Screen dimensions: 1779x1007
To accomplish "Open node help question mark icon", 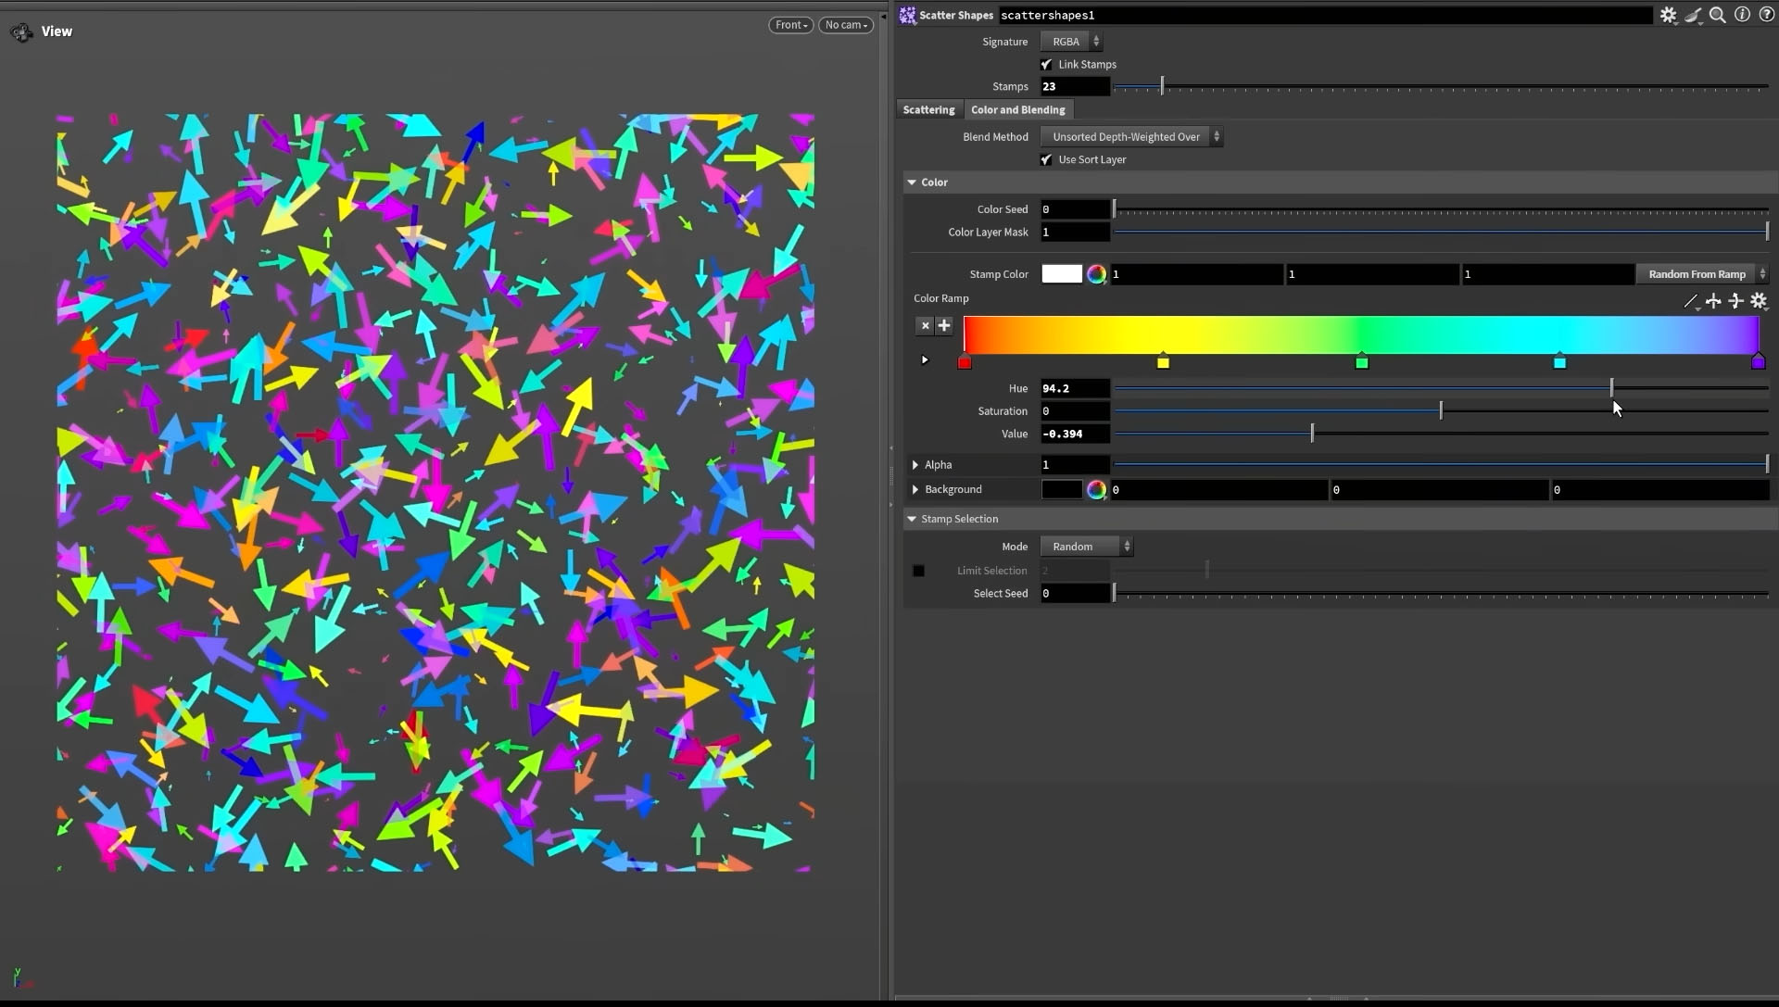I will pos(1767,15).
